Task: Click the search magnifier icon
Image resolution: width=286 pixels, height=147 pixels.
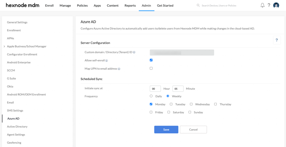Action: click(x=198, y=6)
